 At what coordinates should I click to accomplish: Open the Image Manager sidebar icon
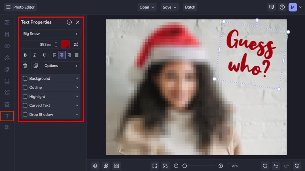tap(7, 23)
